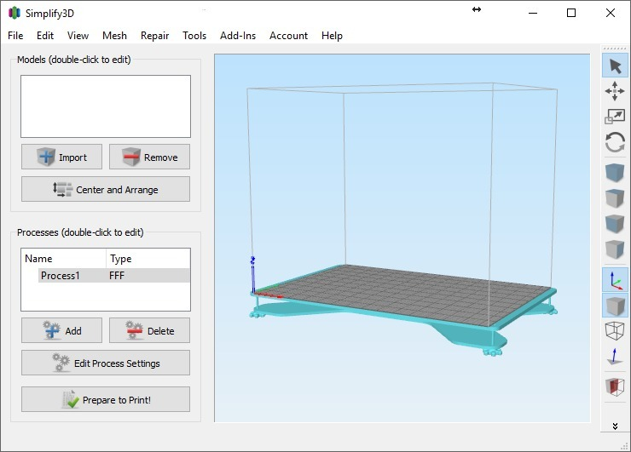The image size is (631, 452).
Task: Open the Add-Ins menu
Action: coord(238,36)
